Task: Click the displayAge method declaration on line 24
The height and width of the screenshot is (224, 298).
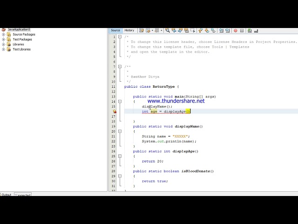Action: click(185, 151)
